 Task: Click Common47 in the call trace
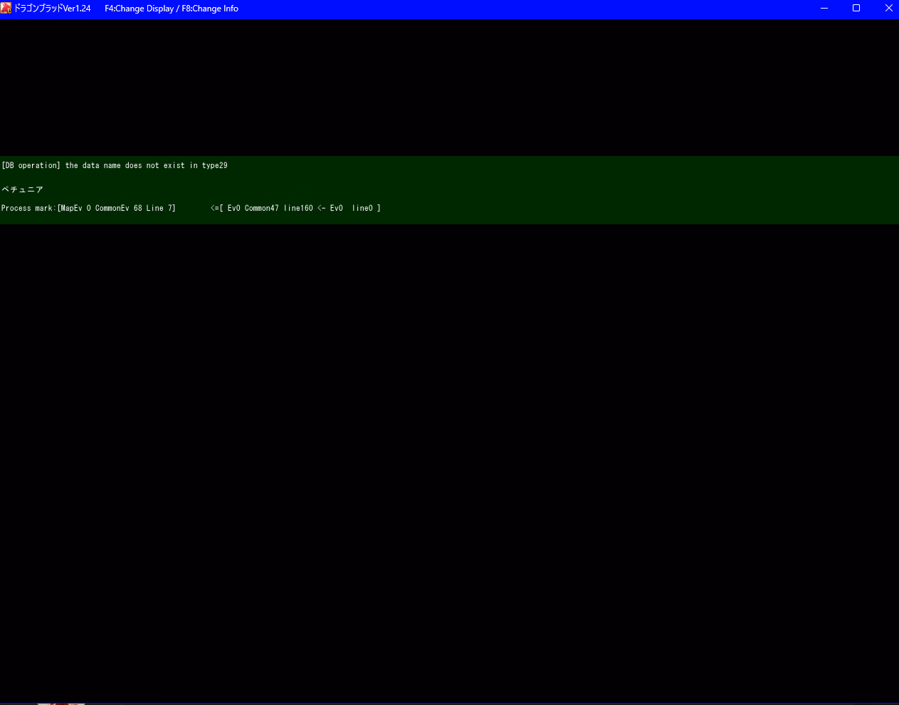[261, 208]
